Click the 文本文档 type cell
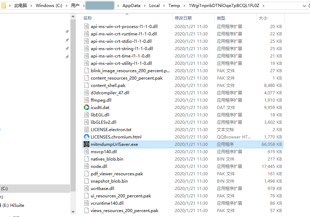310x217 pixels. pos(225,130)
